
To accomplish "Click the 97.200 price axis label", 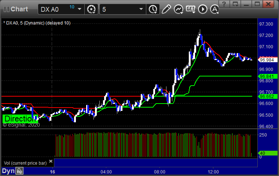I will pyautogui.click(x=266, y=35).
